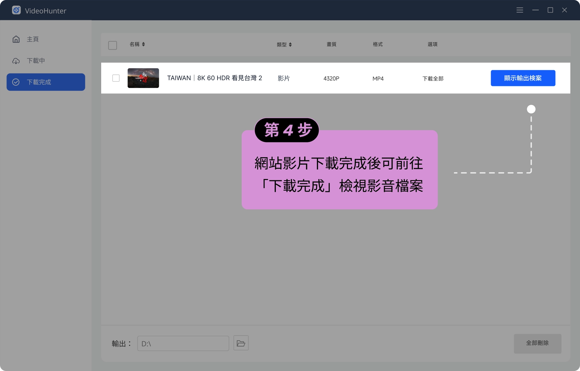
Task: Click the 選項 column header
Action: pos(432,44)
